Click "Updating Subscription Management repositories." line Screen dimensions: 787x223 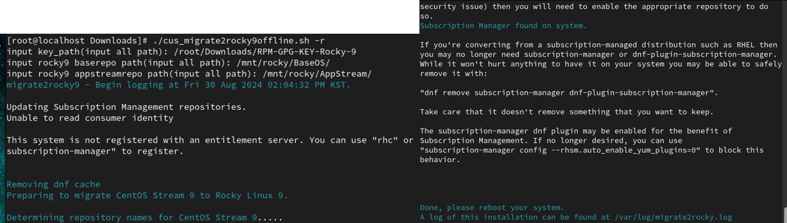click(126, 107)
